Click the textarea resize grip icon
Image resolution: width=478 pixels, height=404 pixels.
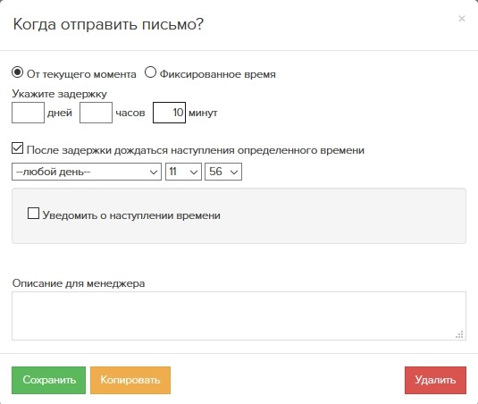460,334
